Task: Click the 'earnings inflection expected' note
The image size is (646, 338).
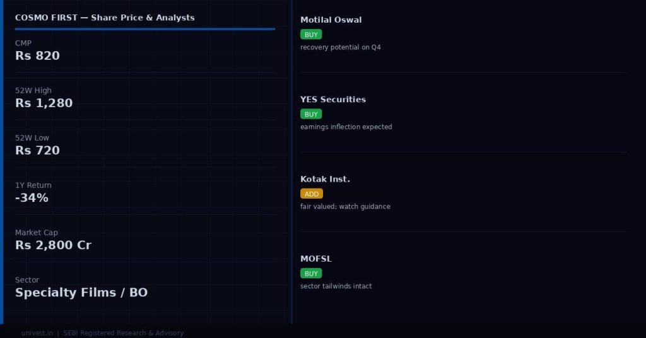Action: click(346, 127)
